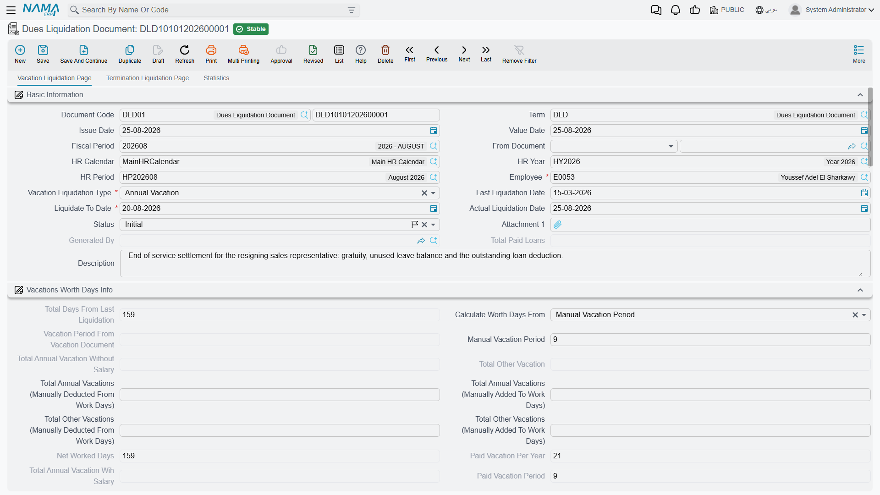Open System Administrator user menu

(832, 10)
